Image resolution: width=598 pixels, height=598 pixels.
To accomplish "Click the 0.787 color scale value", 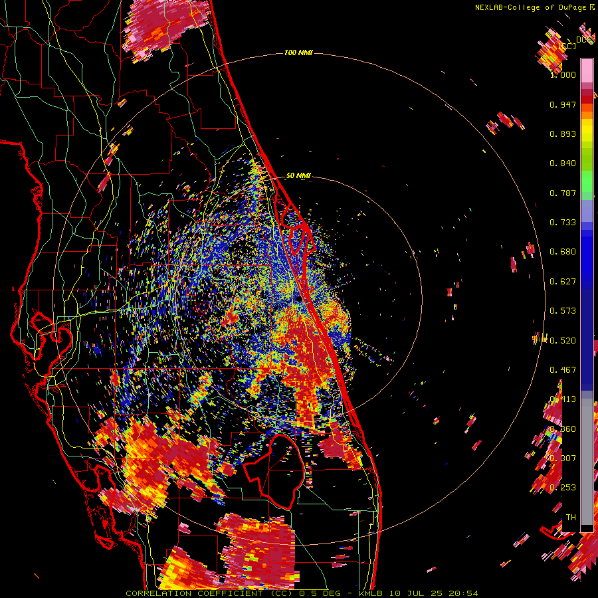I will (563, 193).
